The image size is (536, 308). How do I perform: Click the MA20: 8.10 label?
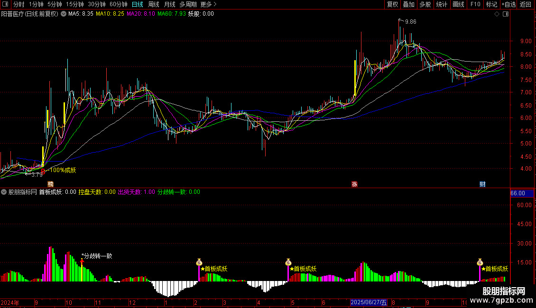click(x=140, y=14)
